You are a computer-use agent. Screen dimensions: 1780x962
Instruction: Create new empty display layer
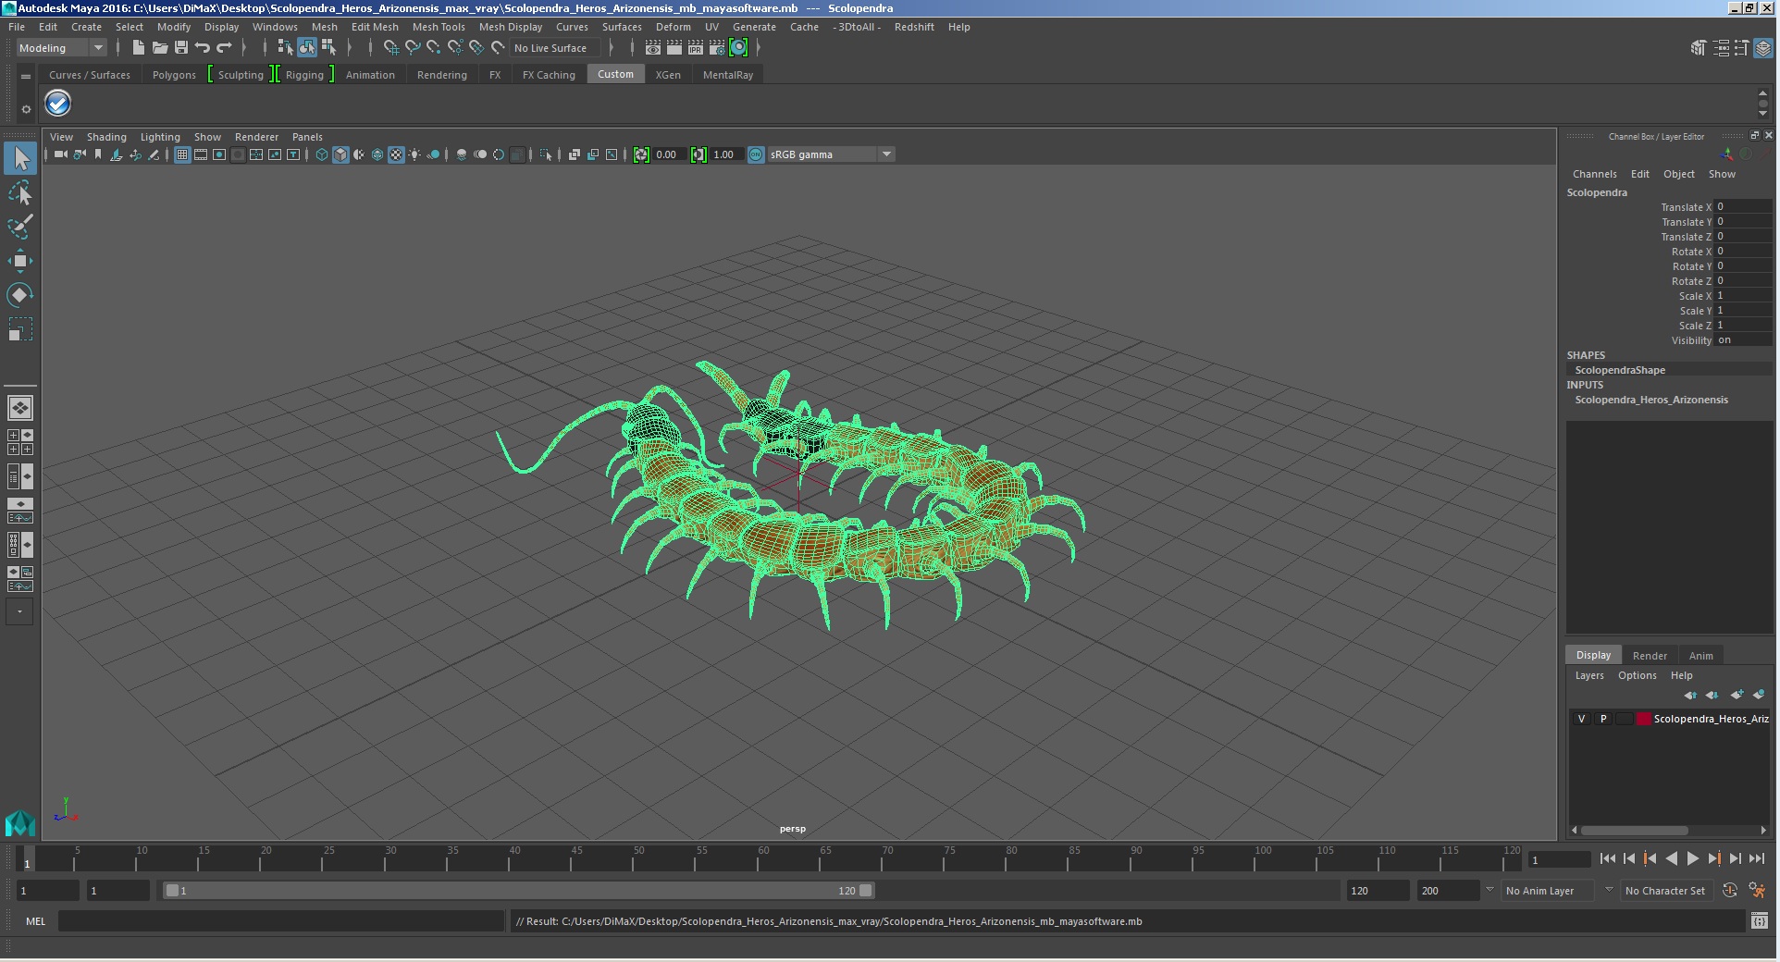click(1737, 695)
